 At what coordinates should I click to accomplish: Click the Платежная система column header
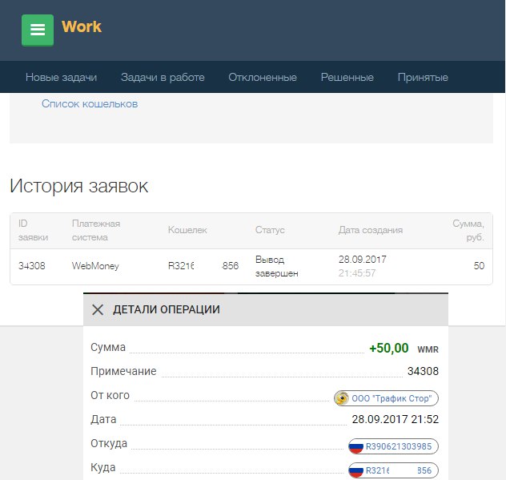point(96,230)
